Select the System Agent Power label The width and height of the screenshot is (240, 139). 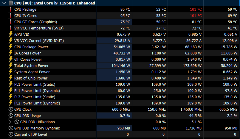32,72
